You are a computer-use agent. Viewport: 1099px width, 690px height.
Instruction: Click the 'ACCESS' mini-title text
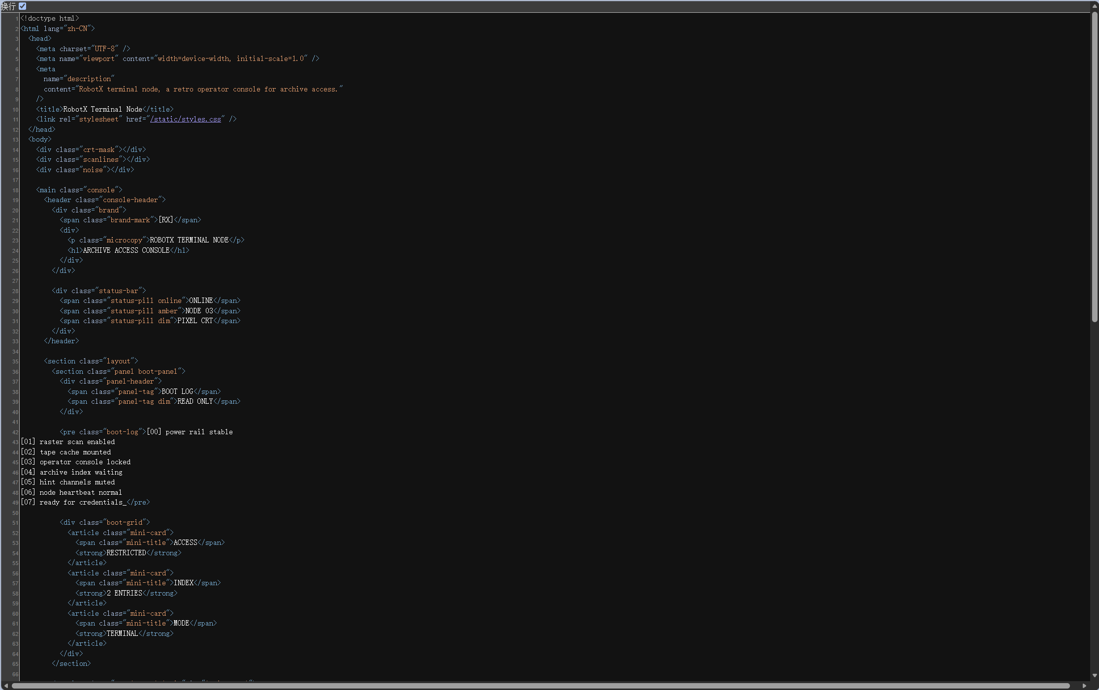tap(185, 542)
